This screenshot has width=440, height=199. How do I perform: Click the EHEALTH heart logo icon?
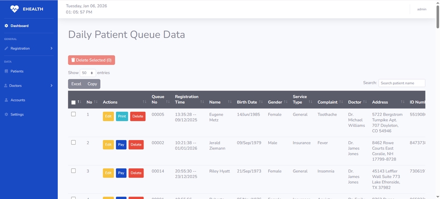tap(15, 9)
